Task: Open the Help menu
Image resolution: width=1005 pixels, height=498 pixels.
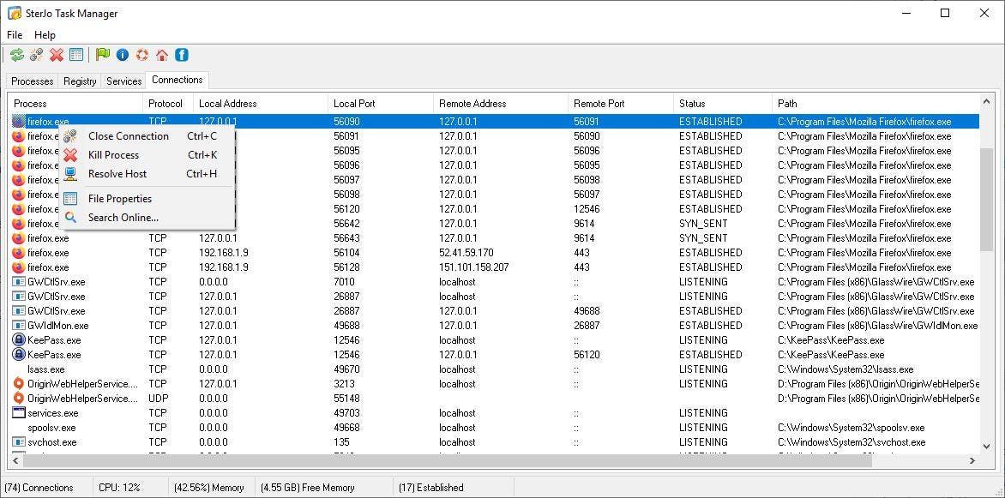Action: (45, 34)
